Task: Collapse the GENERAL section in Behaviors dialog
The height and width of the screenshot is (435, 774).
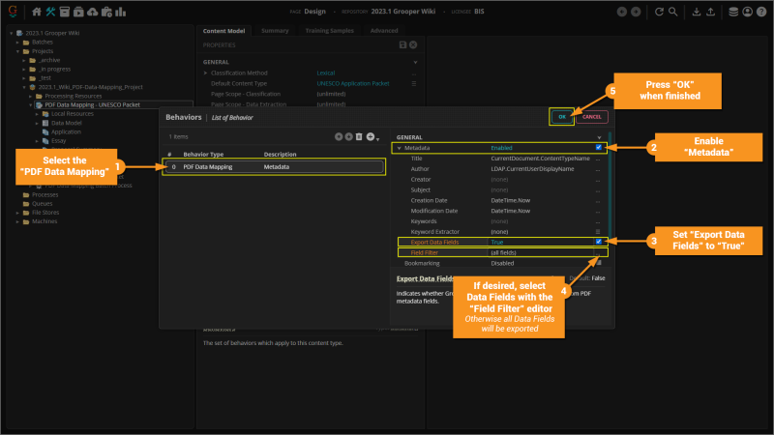Action: point(599,137)
